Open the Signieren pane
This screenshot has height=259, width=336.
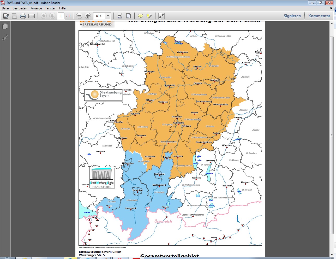click(x=292, y=16)
